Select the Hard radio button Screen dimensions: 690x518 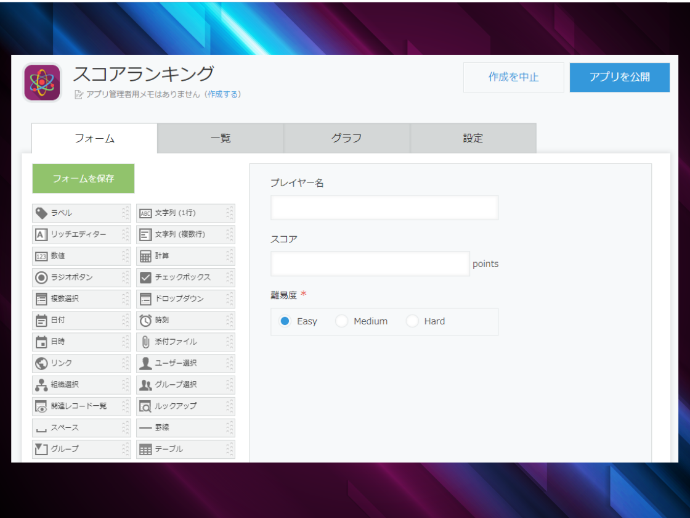[412, 321]
